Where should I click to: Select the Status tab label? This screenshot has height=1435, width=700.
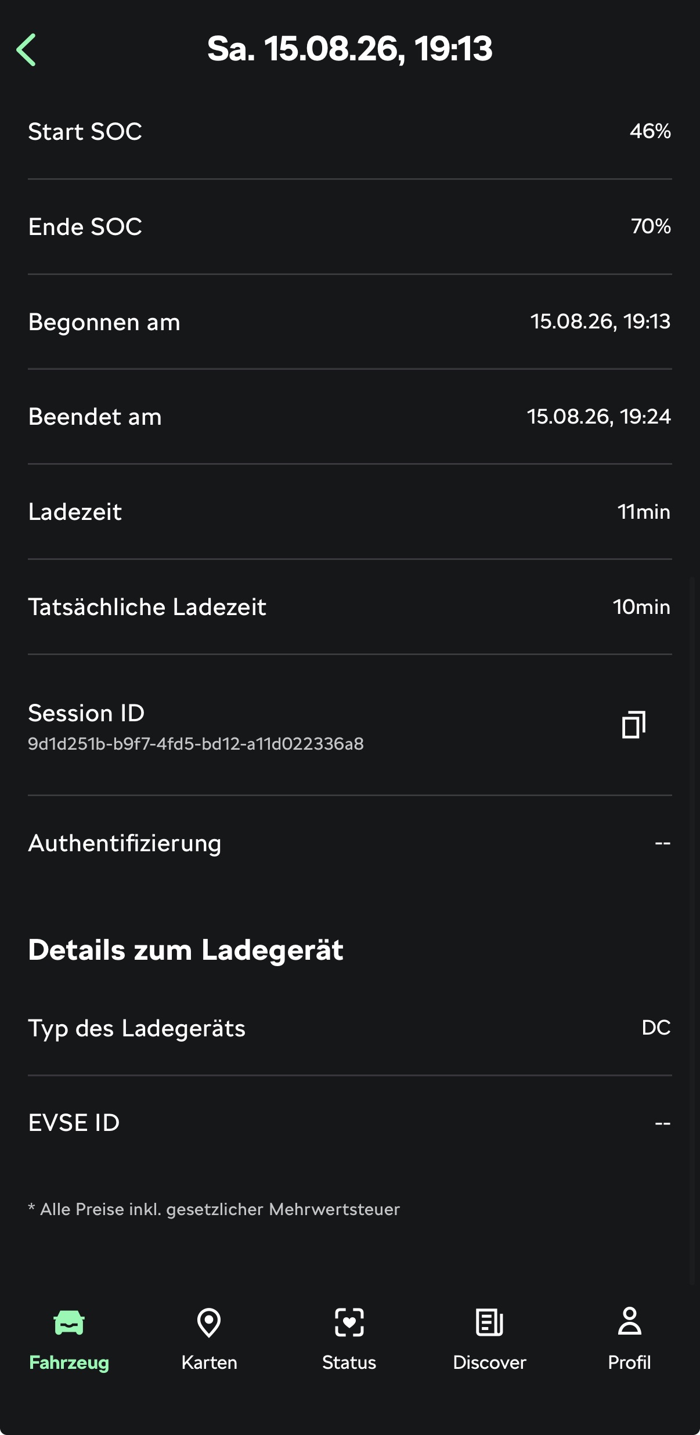[349, 1362]
